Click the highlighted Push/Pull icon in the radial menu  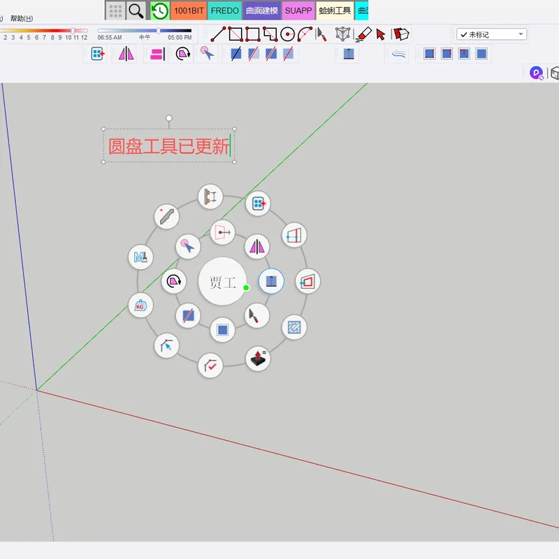[271, 281]
